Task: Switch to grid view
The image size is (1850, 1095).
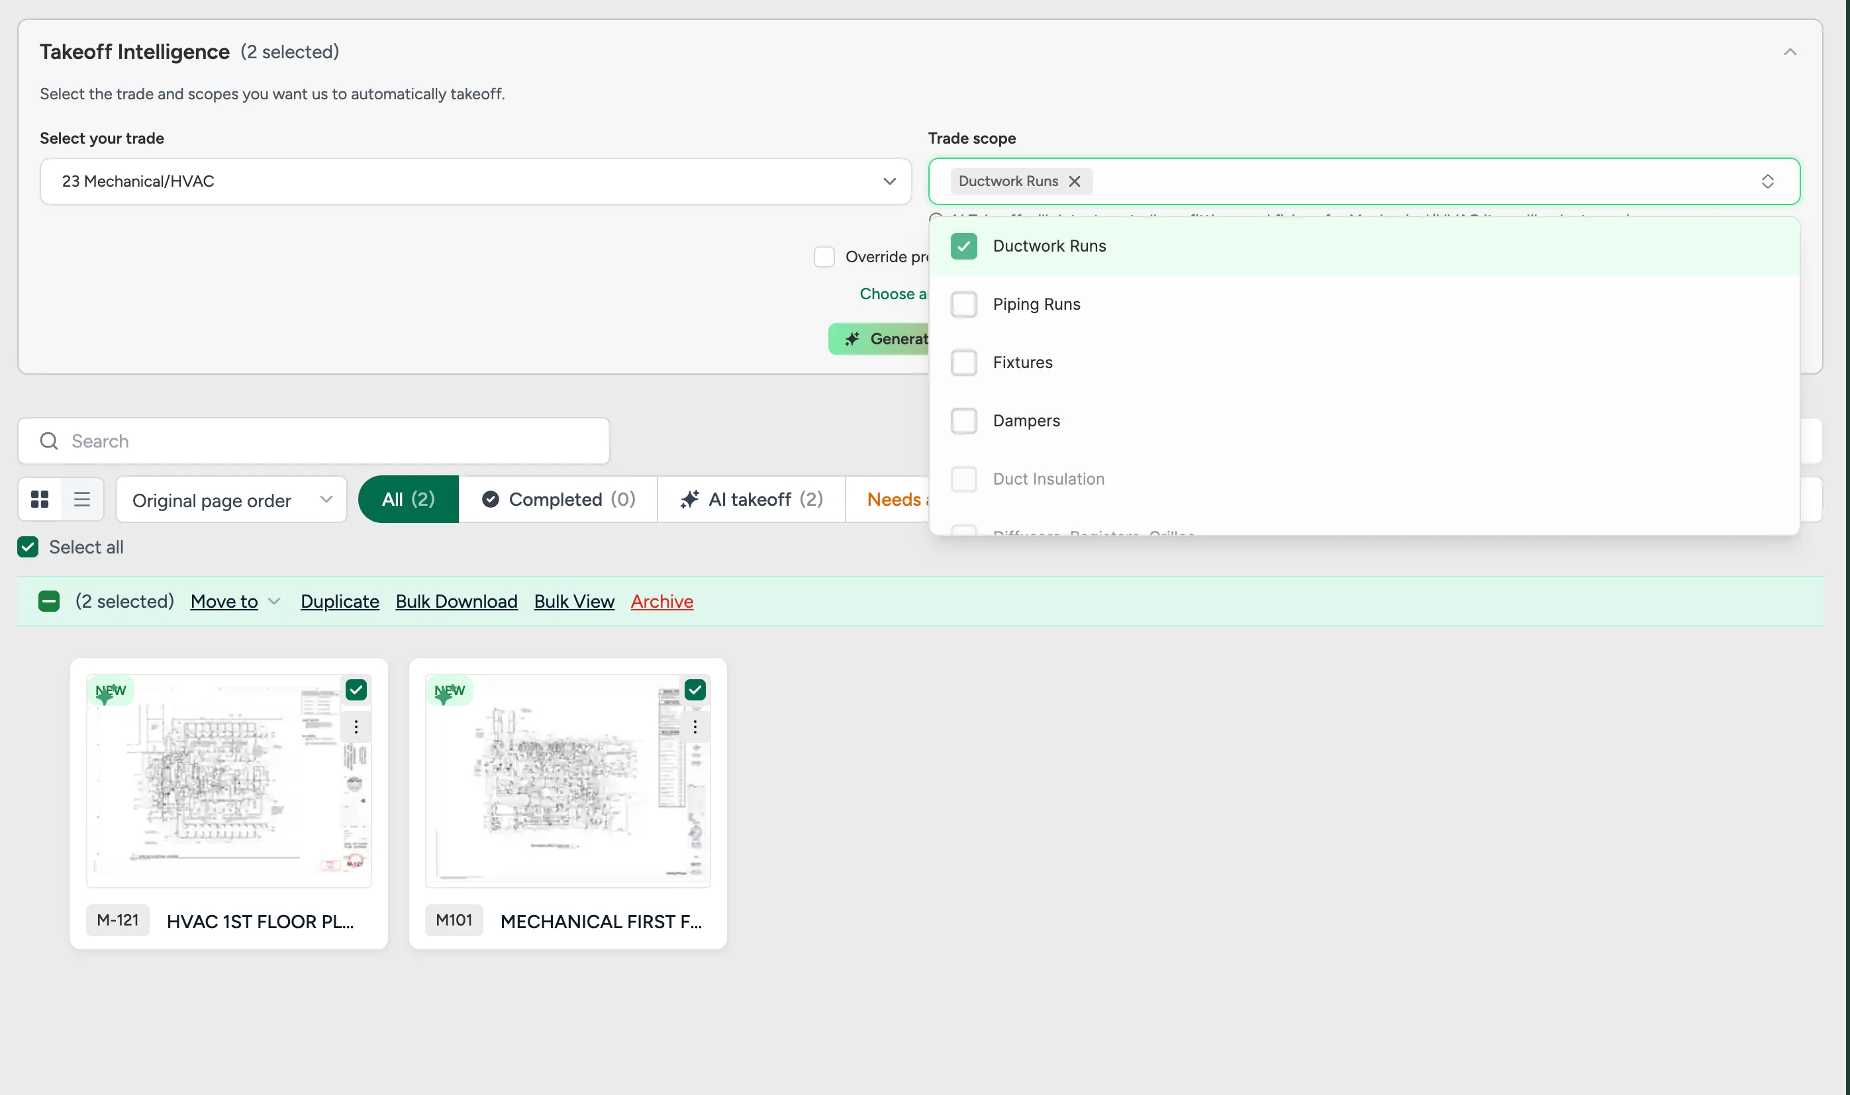Action: (40, 500)
